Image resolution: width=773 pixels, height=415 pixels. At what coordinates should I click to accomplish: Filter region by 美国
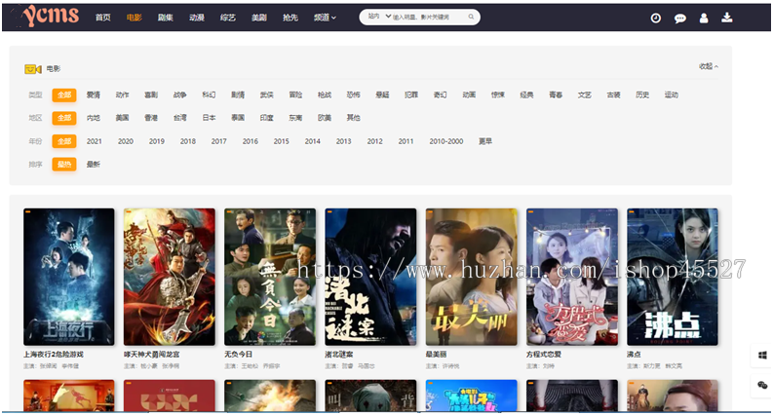tap(122, 118)
